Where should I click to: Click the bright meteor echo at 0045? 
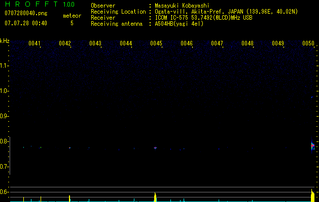click(155, 148)
